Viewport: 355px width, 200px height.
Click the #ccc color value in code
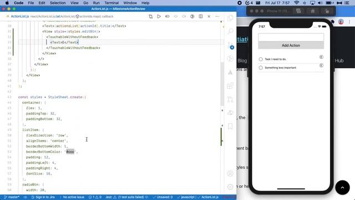[x=70, y=152]
